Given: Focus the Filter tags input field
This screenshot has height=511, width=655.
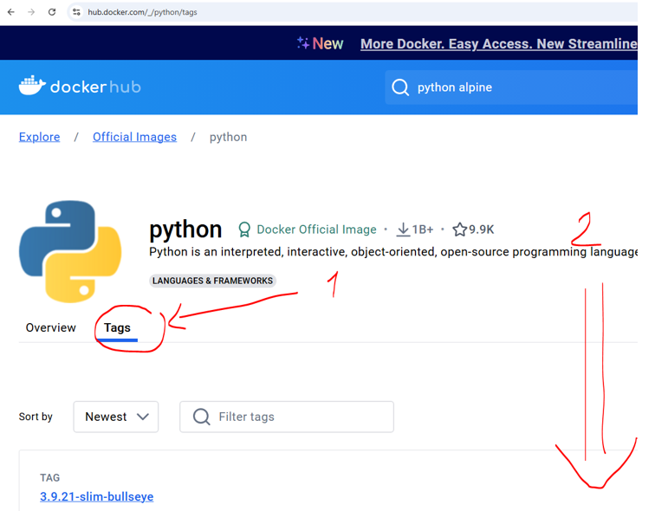Looking at the screenshot, I should [299, 417].
